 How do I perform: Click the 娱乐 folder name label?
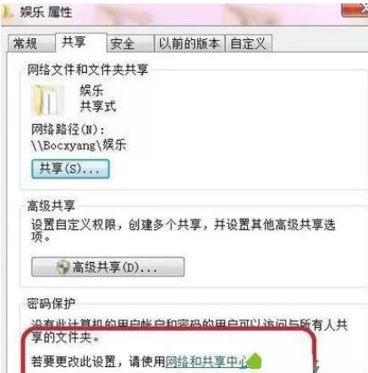coord(91,91)
